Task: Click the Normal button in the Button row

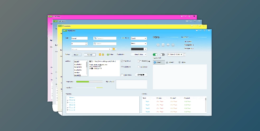Action: 90,55
